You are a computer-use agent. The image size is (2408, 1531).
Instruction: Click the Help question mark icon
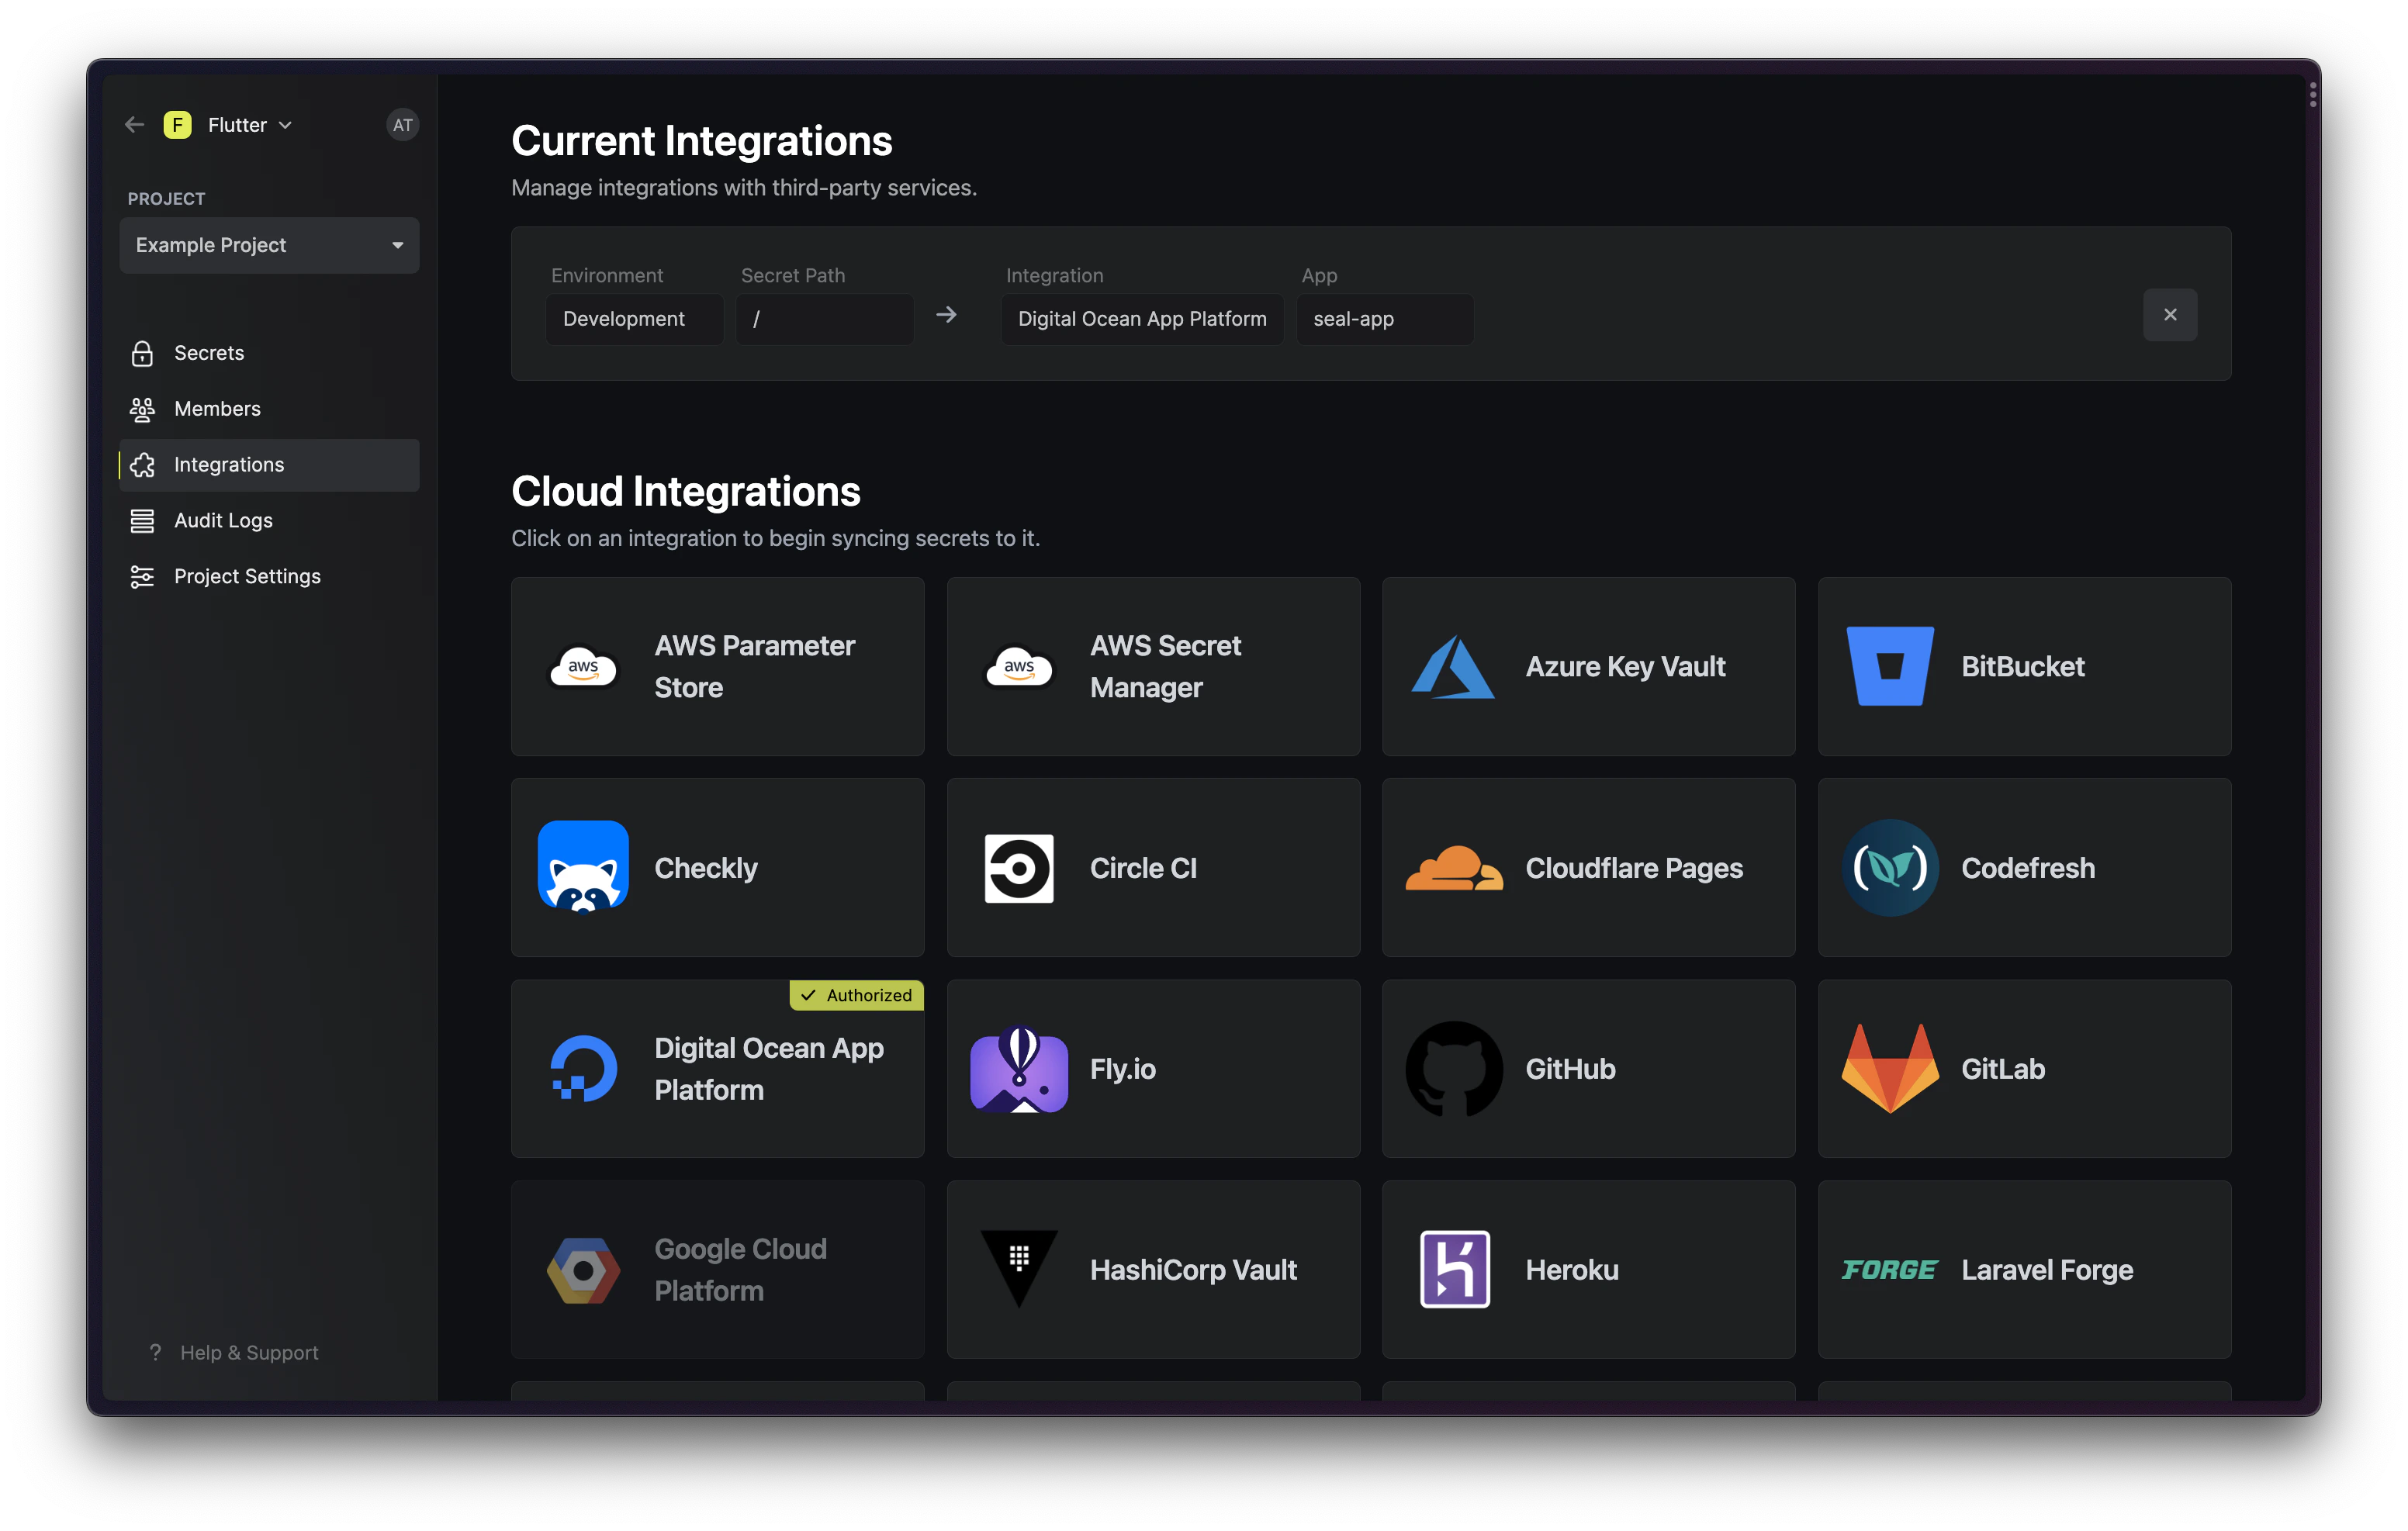[x=155, y=1352]
